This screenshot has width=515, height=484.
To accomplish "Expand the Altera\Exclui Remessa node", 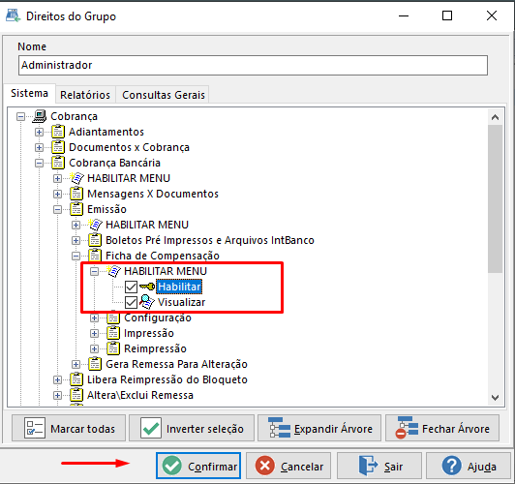I will point(57,395).
